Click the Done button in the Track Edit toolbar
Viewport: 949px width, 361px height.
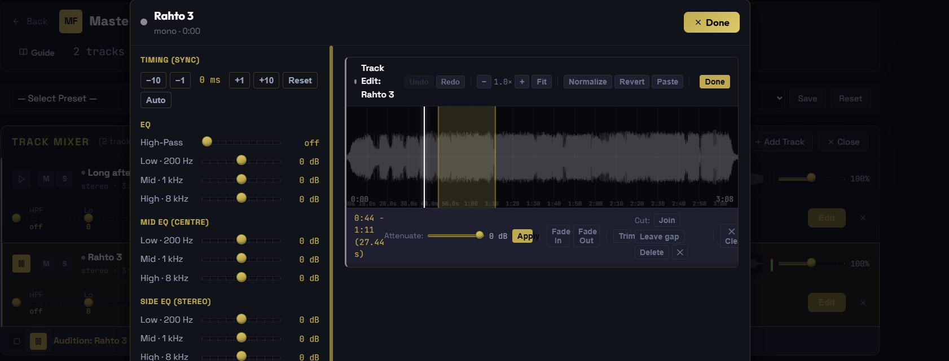714,82
